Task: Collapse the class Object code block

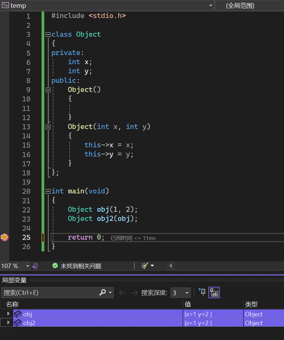Action: point(48,34)
